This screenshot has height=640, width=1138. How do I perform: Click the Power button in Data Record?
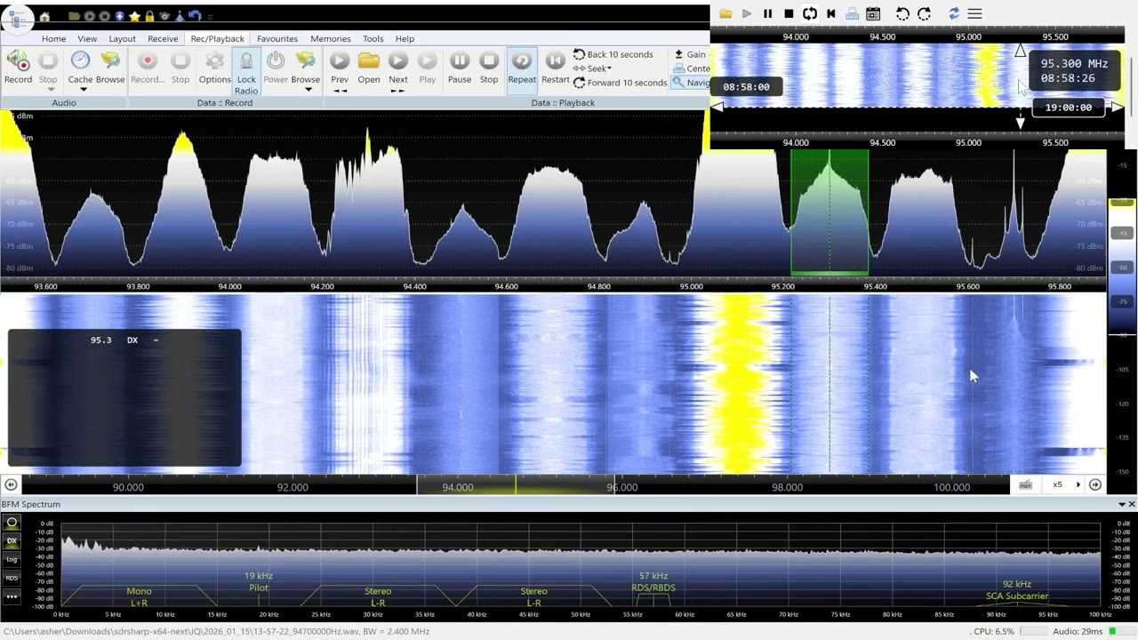pyautogui.click(x=276, y=68)
